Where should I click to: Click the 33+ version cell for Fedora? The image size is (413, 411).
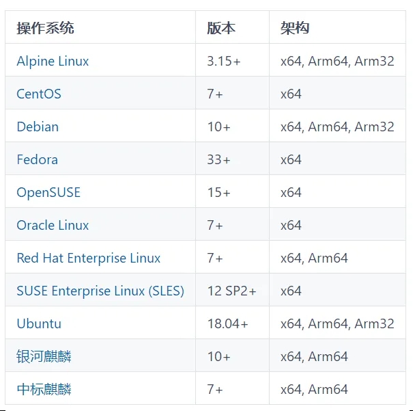click(x=232, y=159)
